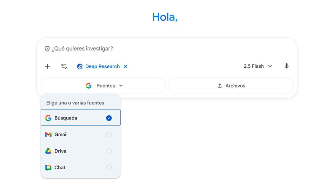Activate the microphone voice input
Screen dimensions: 325x183
tap(286, 66)
